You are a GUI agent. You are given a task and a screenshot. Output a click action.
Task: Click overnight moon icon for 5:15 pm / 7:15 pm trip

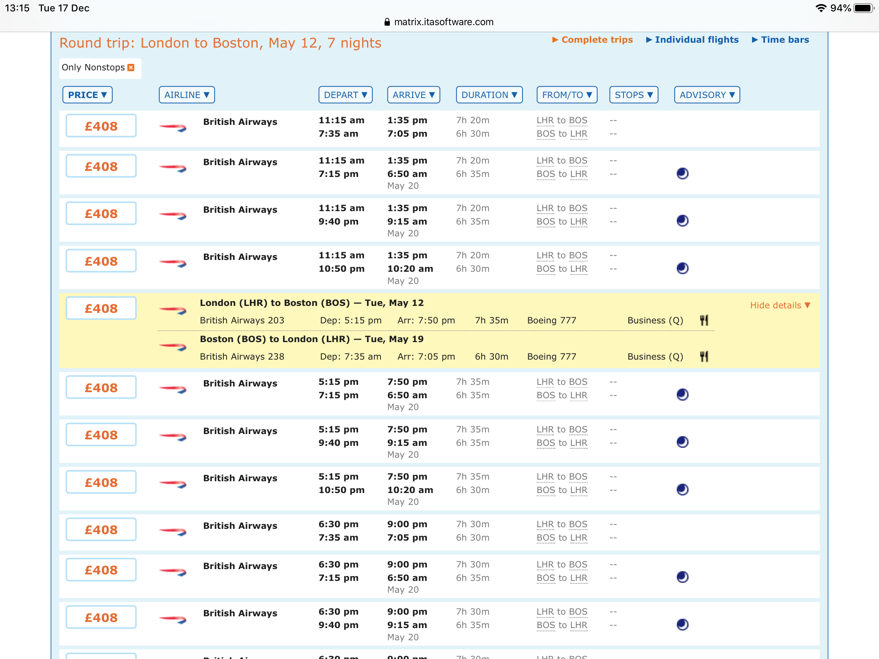tap(682, 395)
